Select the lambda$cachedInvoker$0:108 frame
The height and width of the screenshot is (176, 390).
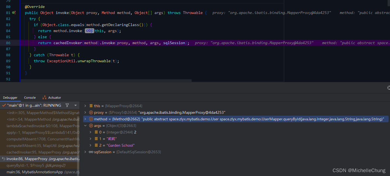click(x=40, y=126)
